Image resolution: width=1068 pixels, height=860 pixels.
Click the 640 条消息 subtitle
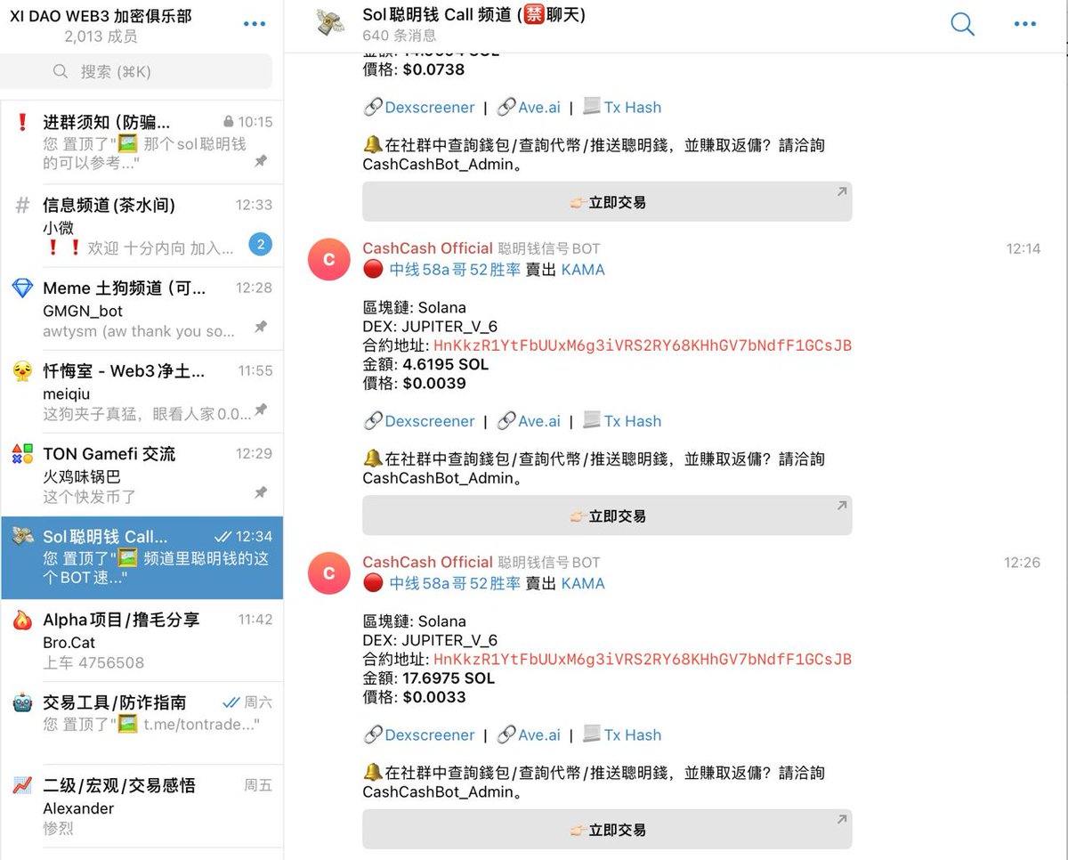400,36
